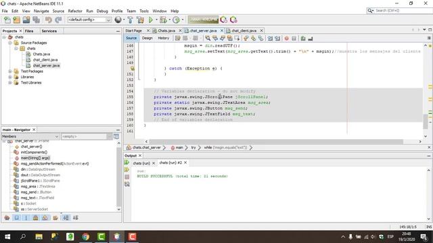Image resolution: width=433 pixels, height=243 pixels.
Task: Open the default config dropdown
Action: [89, 20]
